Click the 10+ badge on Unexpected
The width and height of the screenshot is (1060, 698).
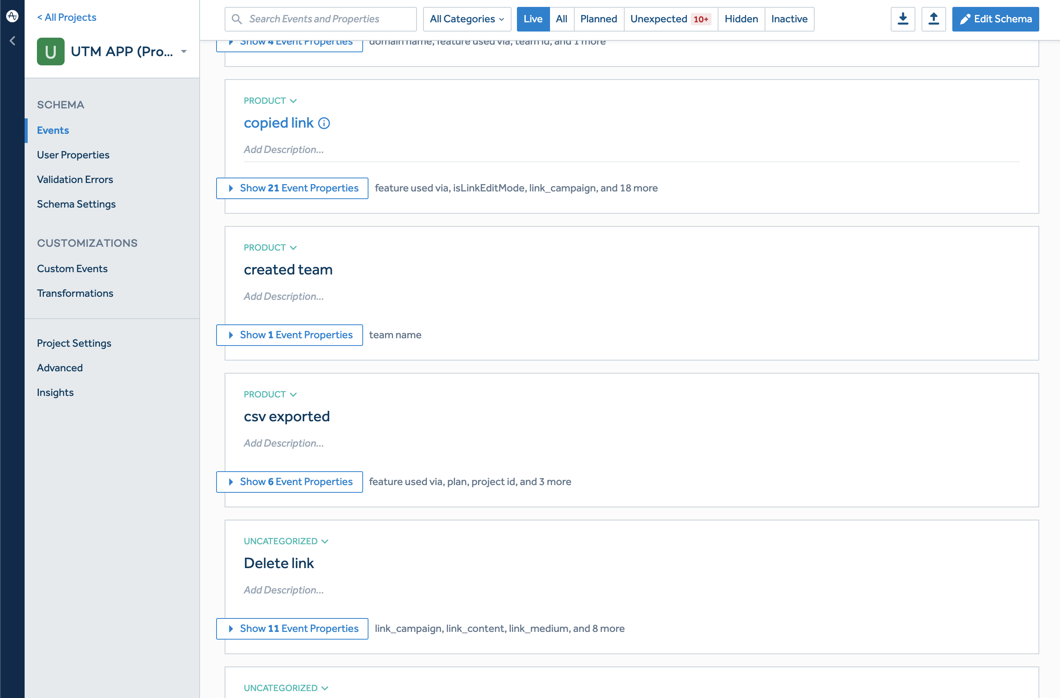701,19
